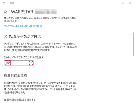Close the Settings window

(130, 3)
